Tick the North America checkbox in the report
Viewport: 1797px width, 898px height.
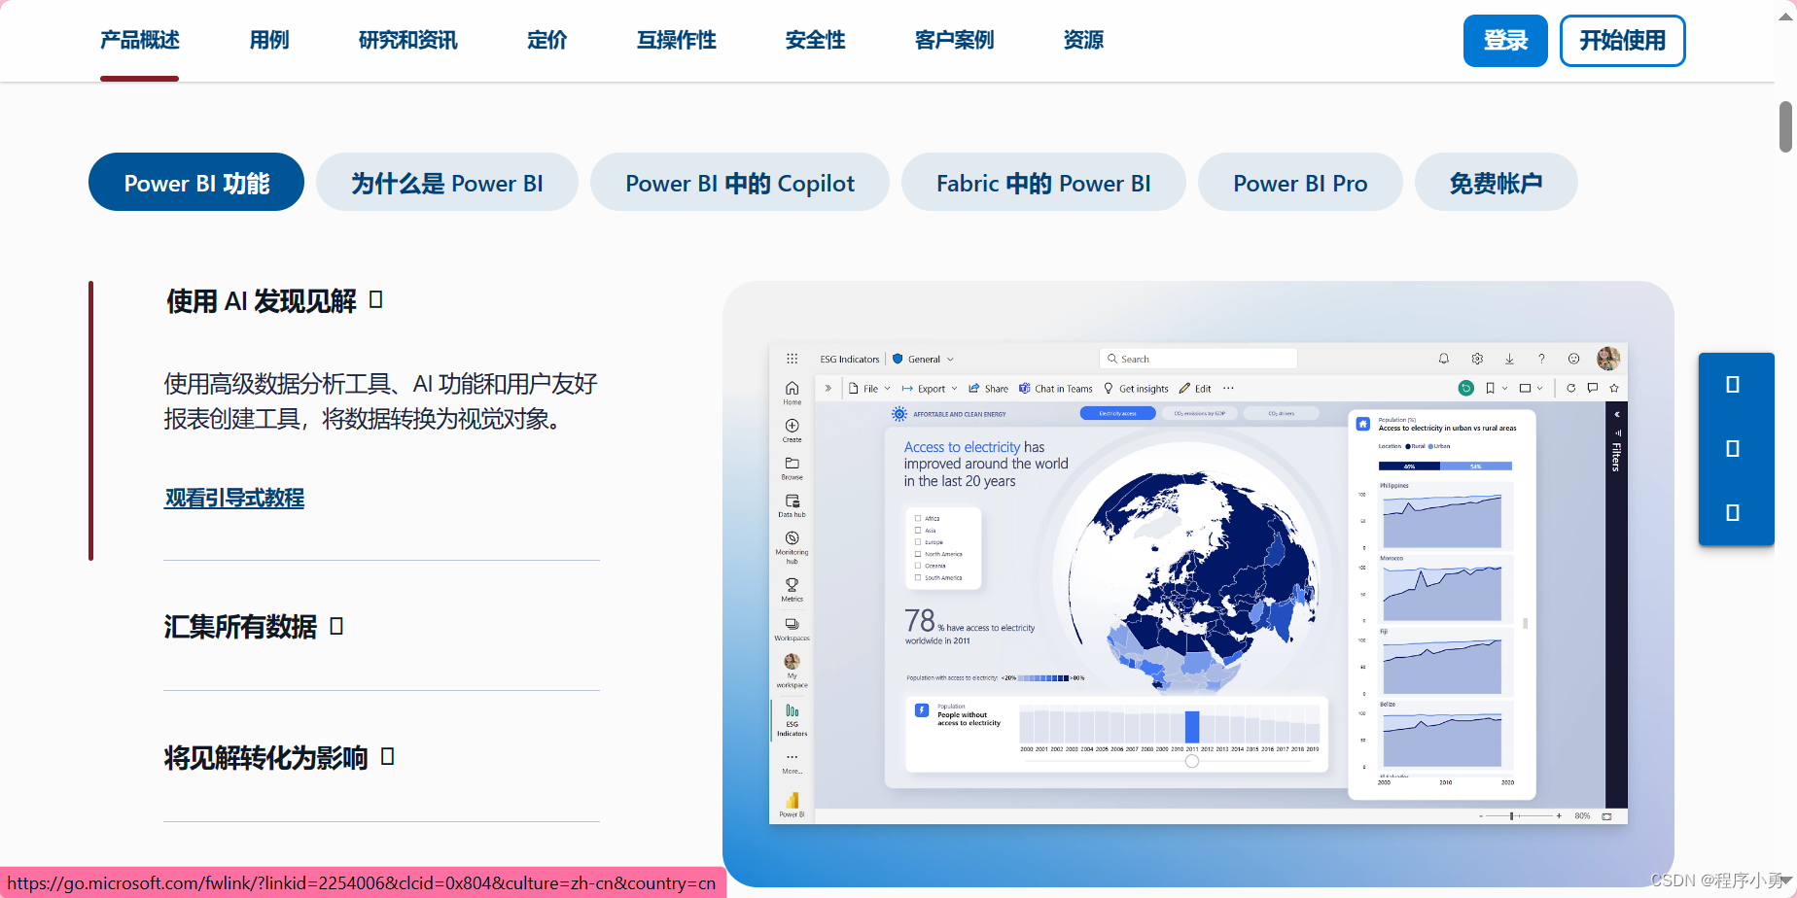918,554
